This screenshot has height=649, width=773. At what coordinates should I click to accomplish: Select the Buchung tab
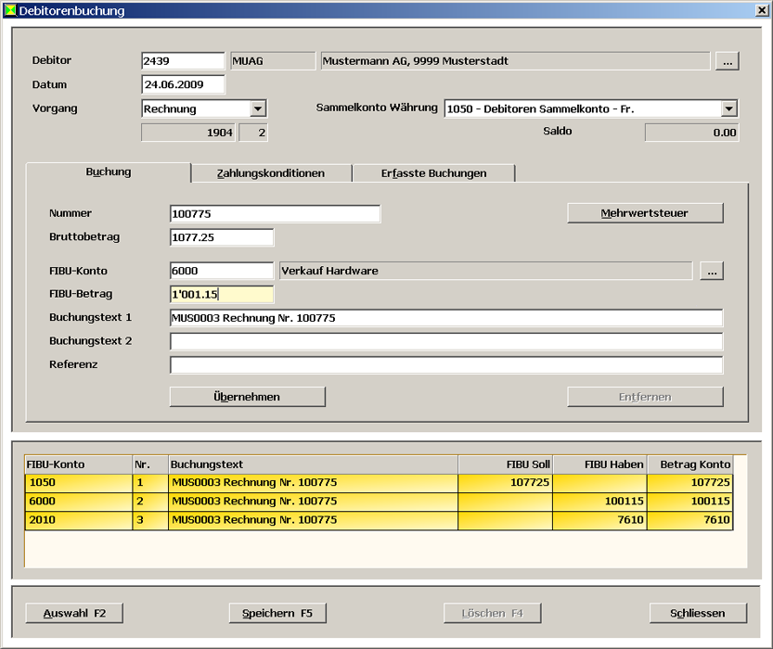click(109, 172)
